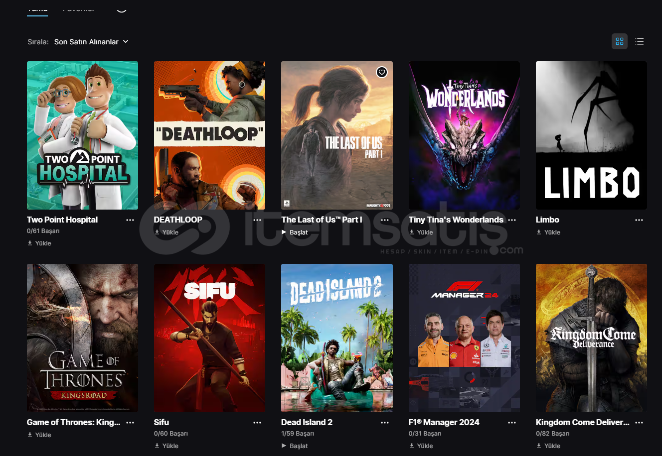Click the 'Sırala:' sort label
Viewport: 662px width, 456px height.
[38, 42]
